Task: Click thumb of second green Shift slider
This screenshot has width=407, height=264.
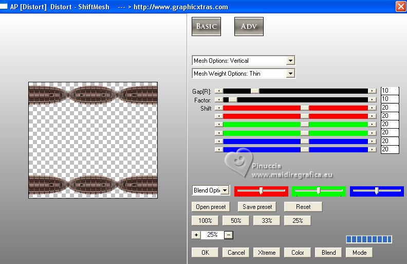Action: coord(305,133)
